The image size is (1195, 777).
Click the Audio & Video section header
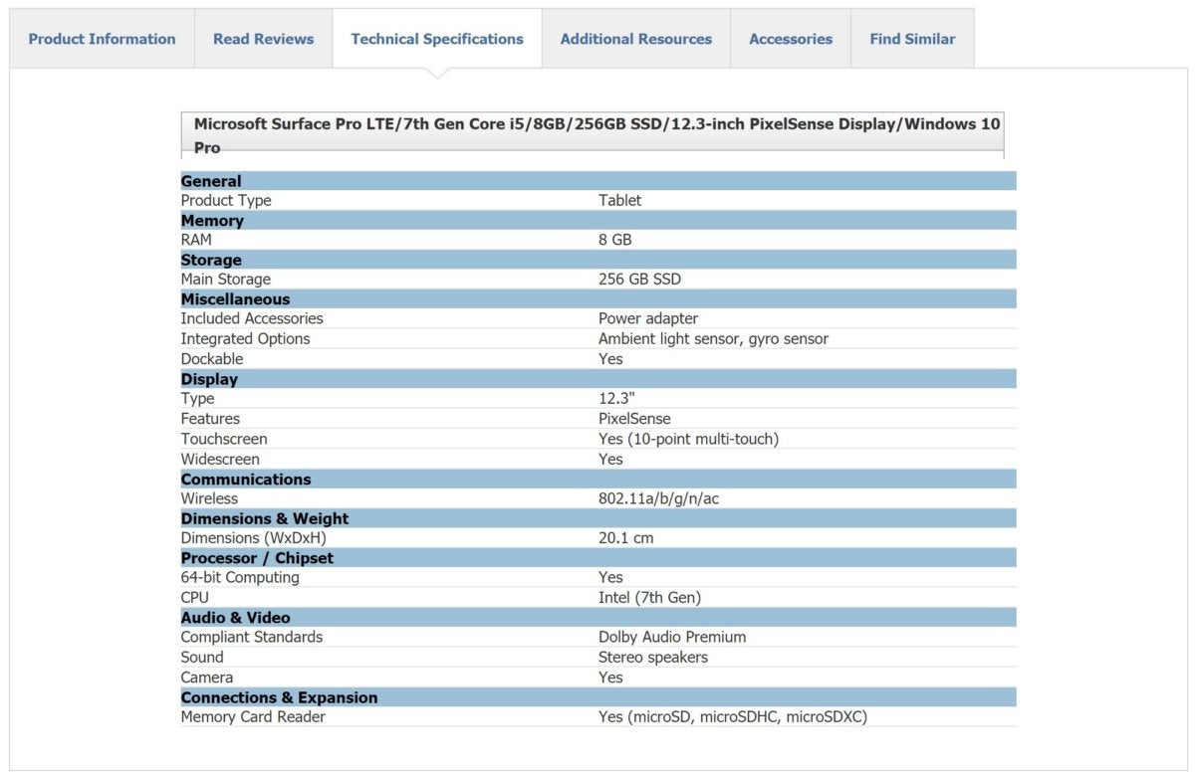pyautogui.click(x=598, y=618)
